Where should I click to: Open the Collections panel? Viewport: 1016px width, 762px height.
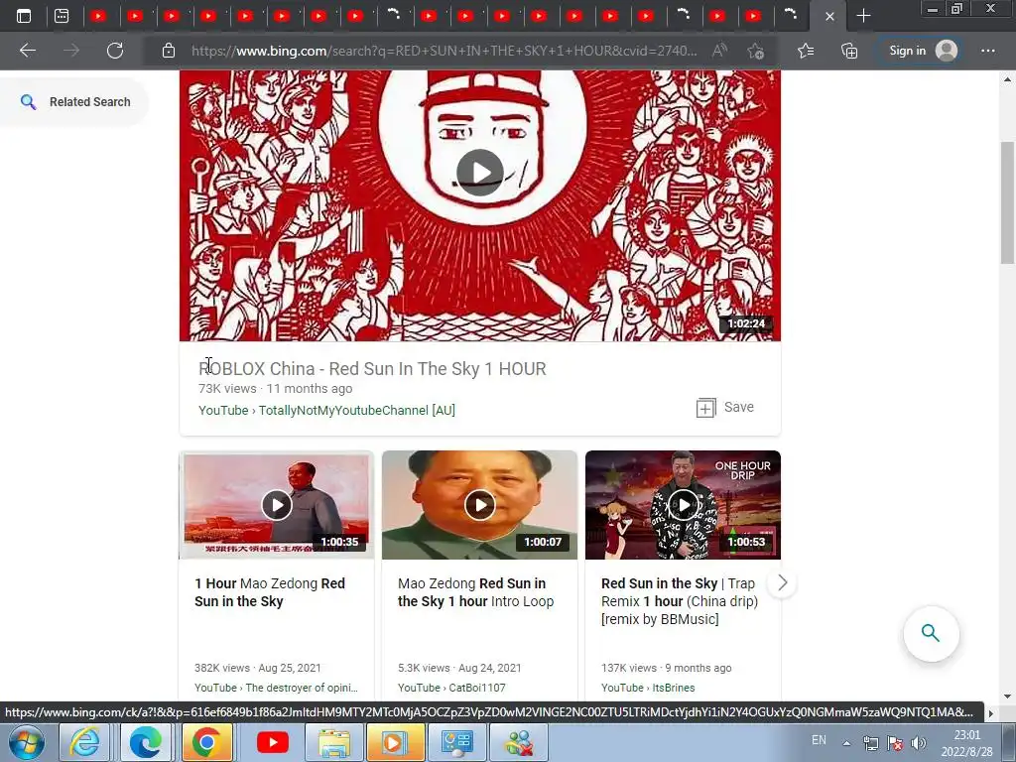pyautogui.click(x=849, y=51)
